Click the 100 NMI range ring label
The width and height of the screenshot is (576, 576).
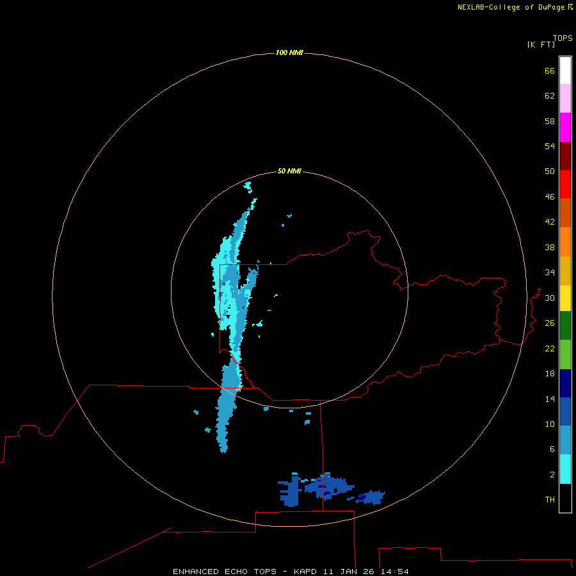[289, 52]
